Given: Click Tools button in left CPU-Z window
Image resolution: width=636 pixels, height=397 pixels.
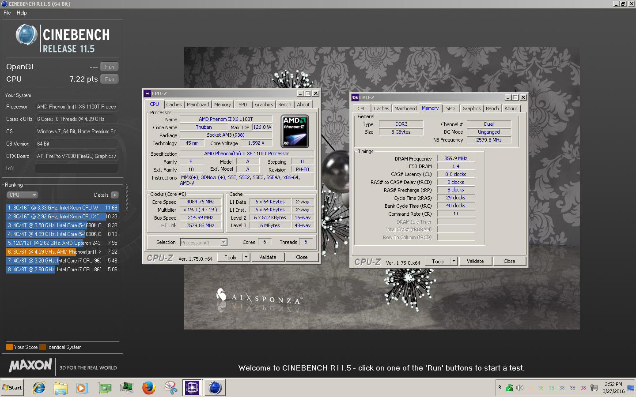Looking at the screenshot, I should click(x=231, y=257).
